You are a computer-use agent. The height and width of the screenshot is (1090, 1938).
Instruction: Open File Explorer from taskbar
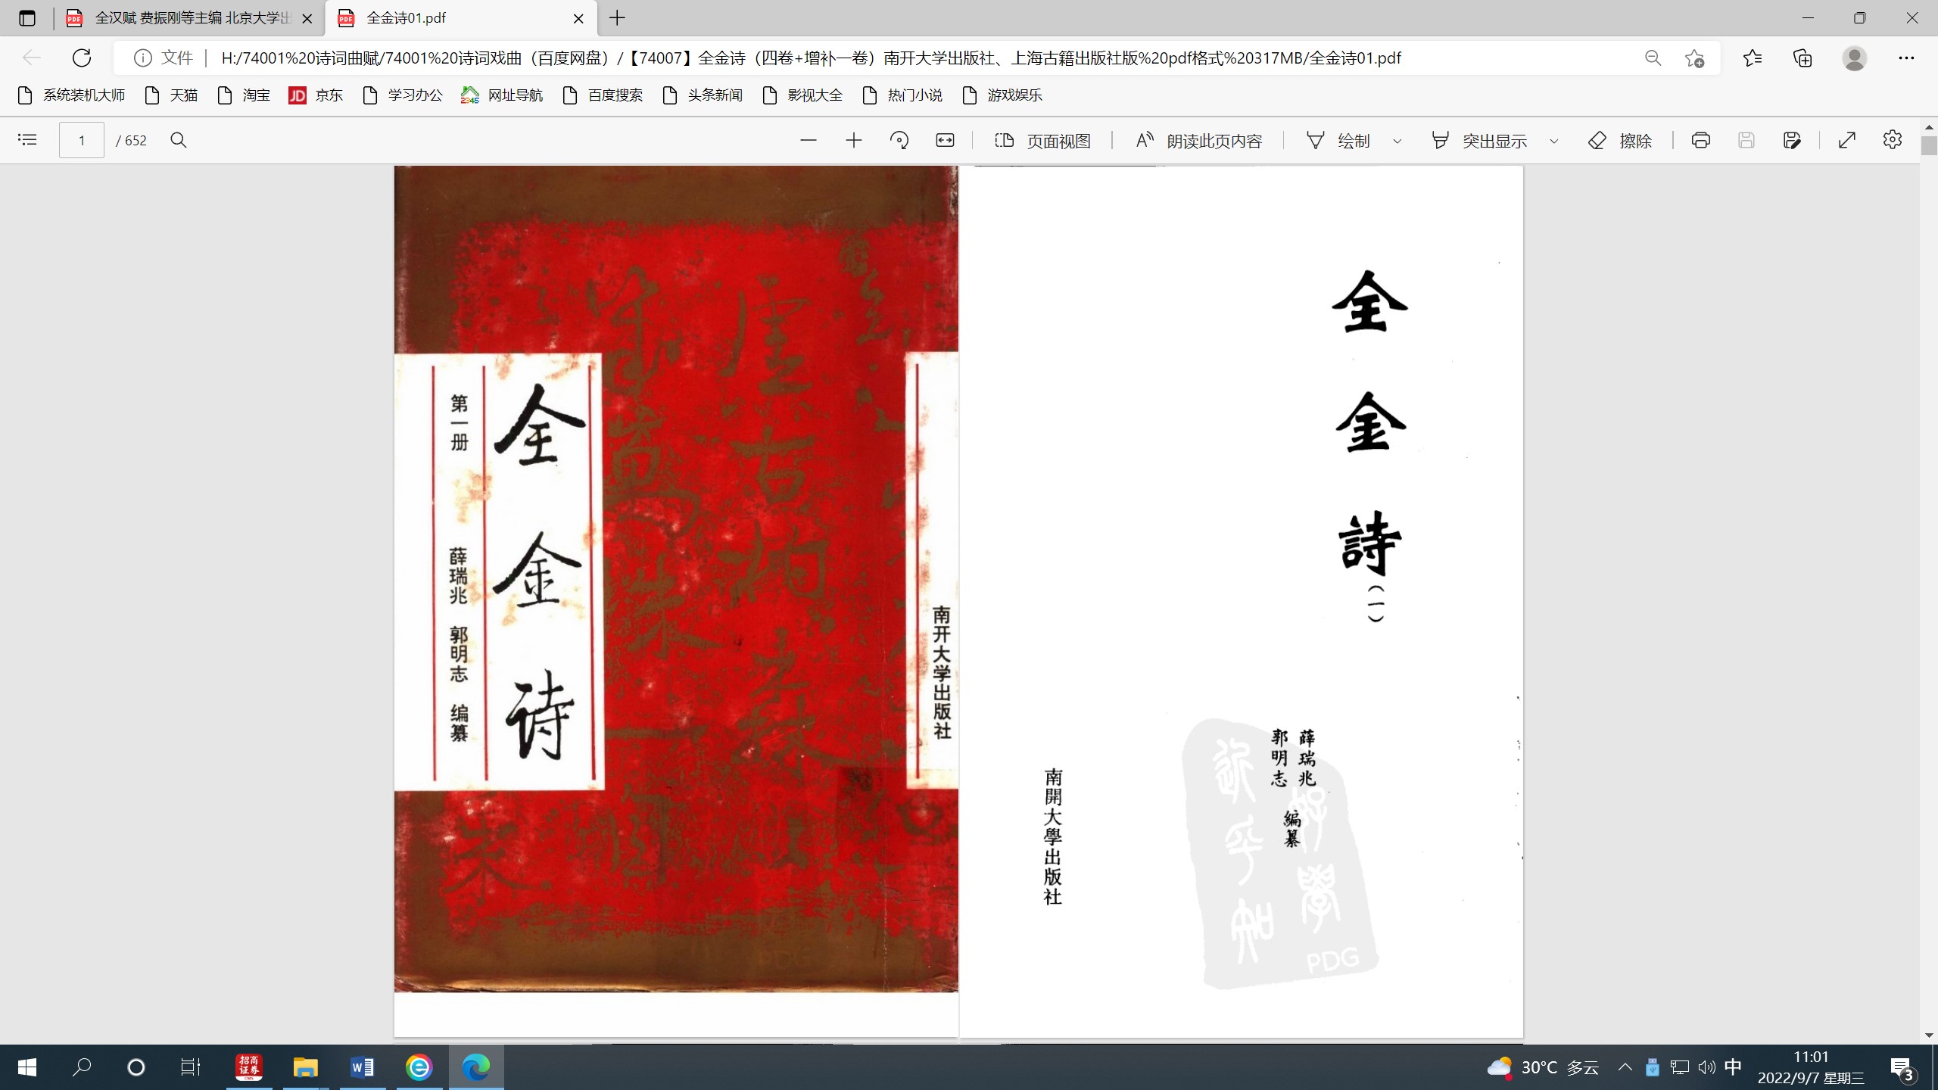(x=306, y=1067)
